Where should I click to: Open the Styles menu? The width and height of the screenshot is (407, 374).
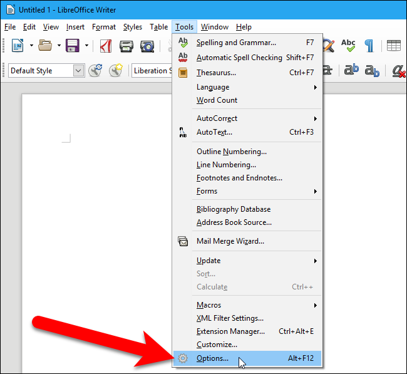[x=133, y=27]
